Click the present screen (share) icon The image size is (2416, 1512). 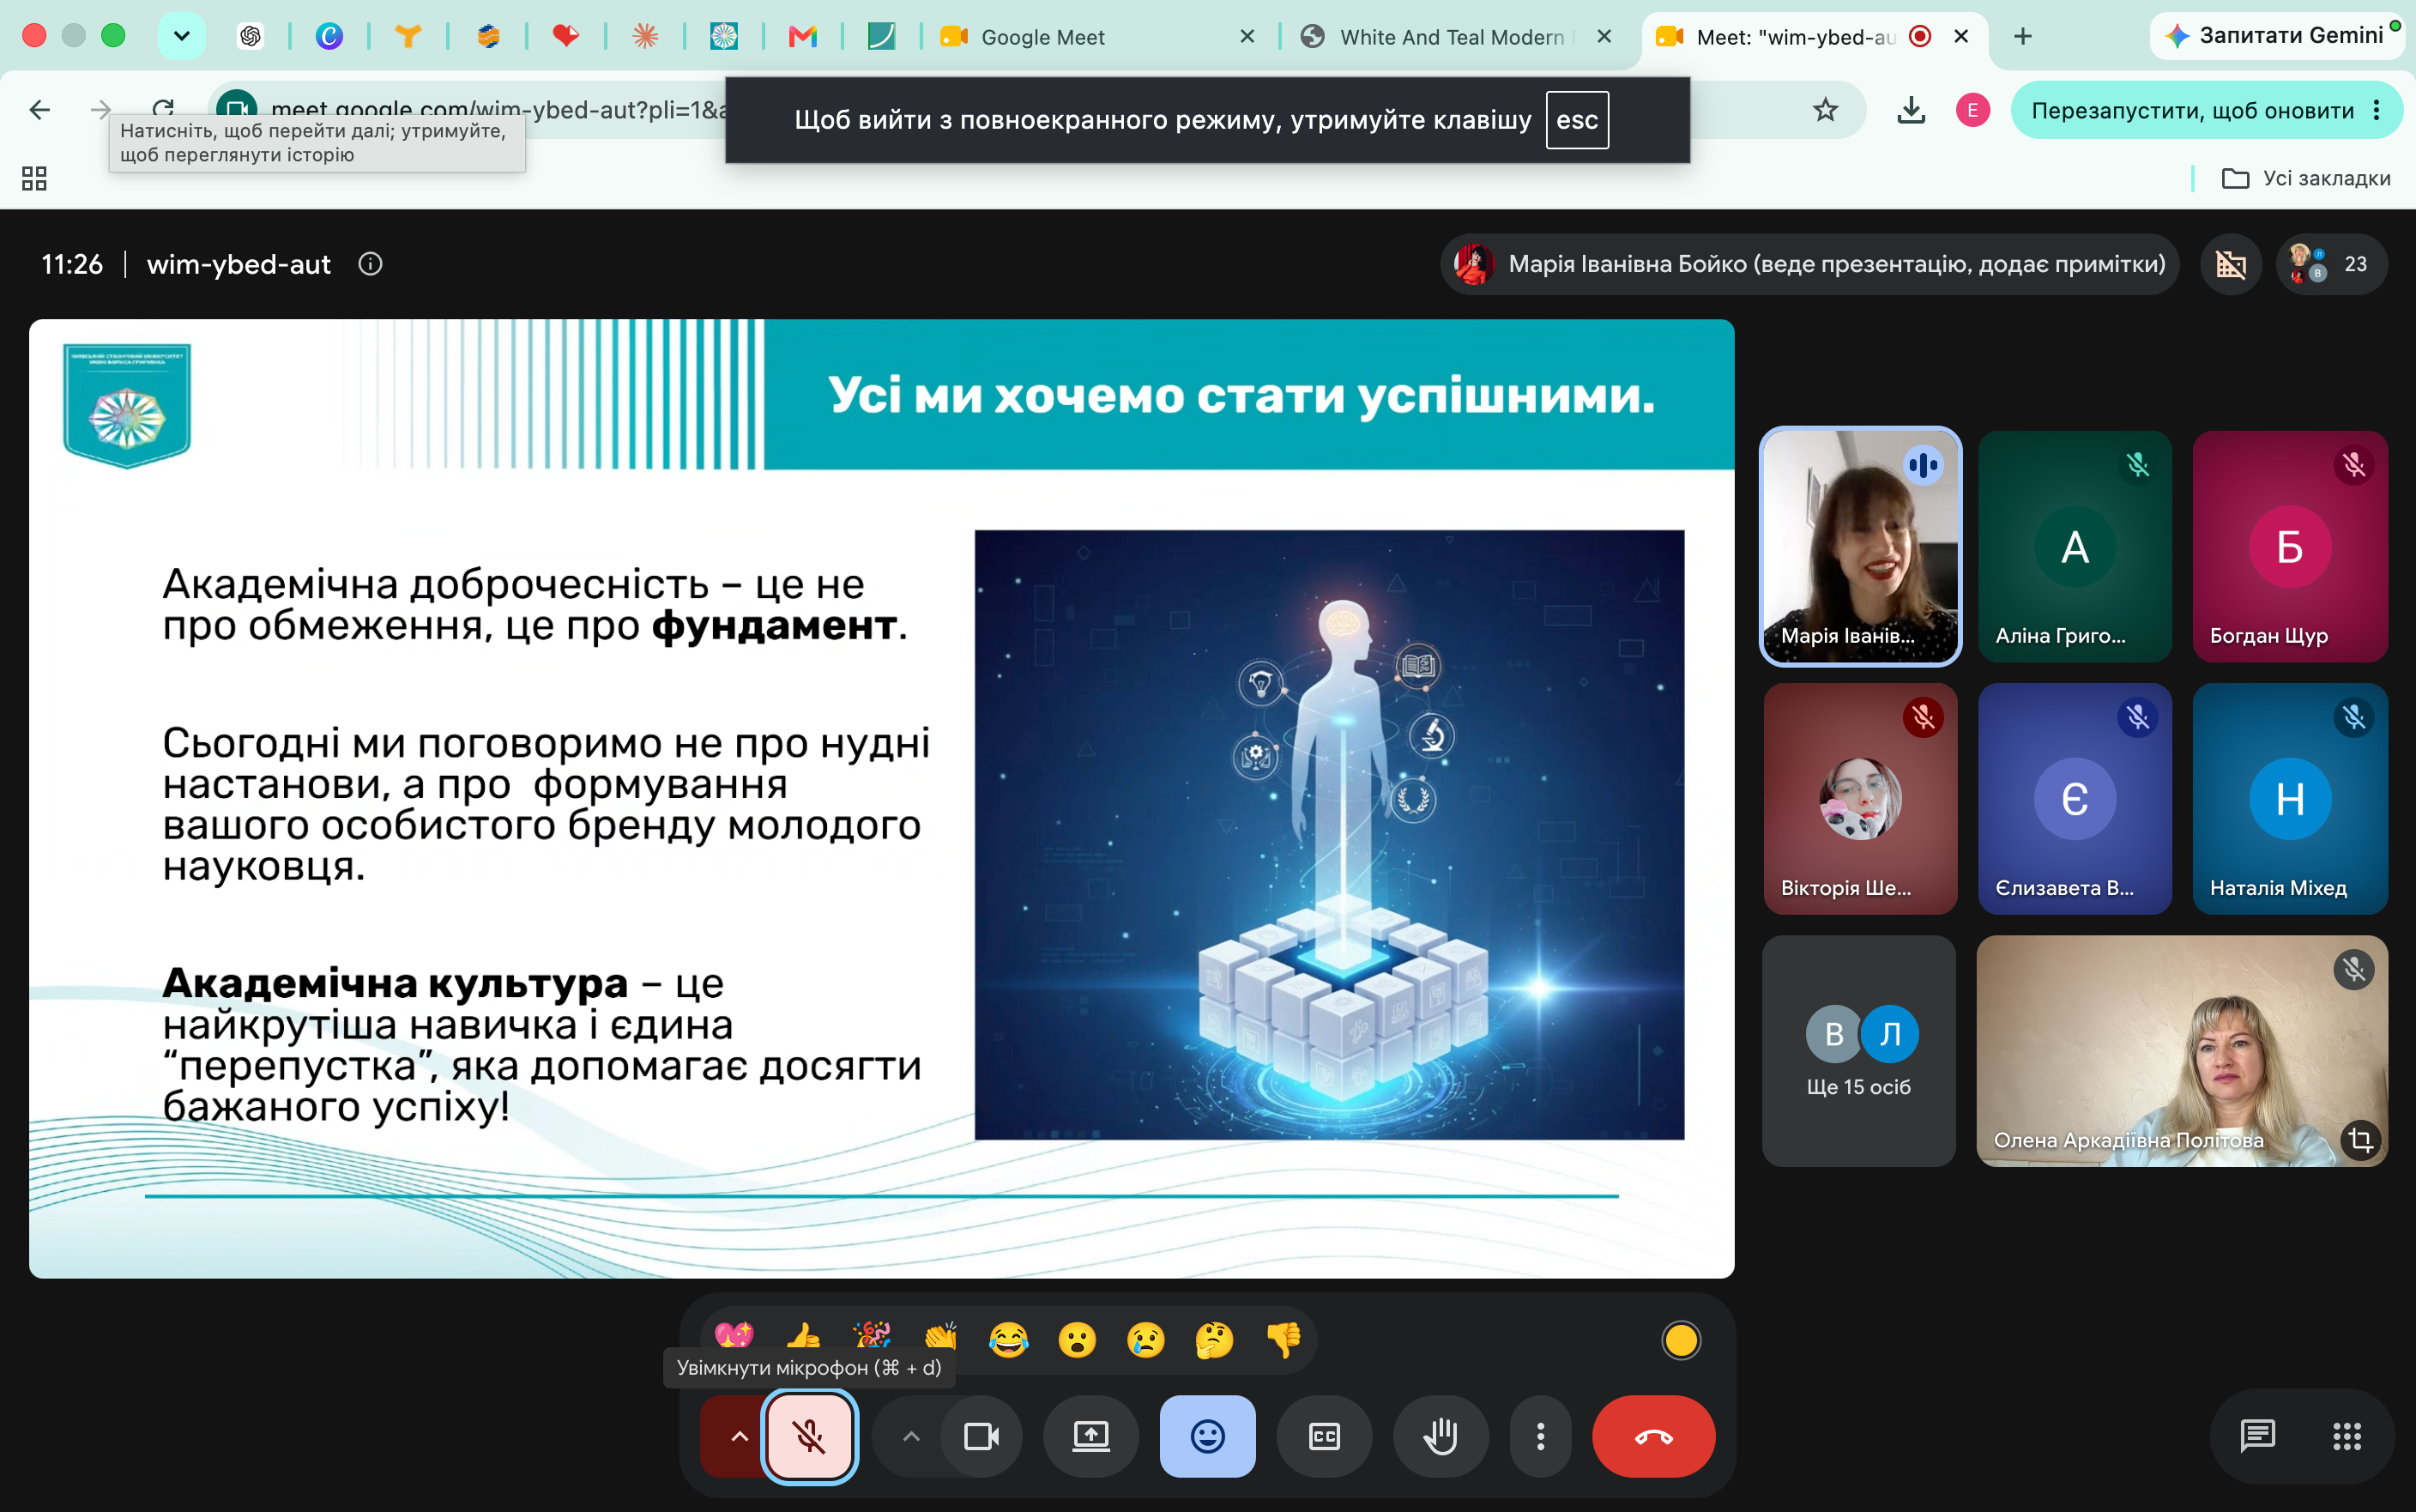1090,1436
